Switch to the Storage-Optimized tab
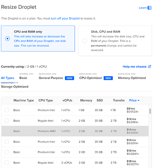Screen dimensions: 153x168 [x=14, y=87]
